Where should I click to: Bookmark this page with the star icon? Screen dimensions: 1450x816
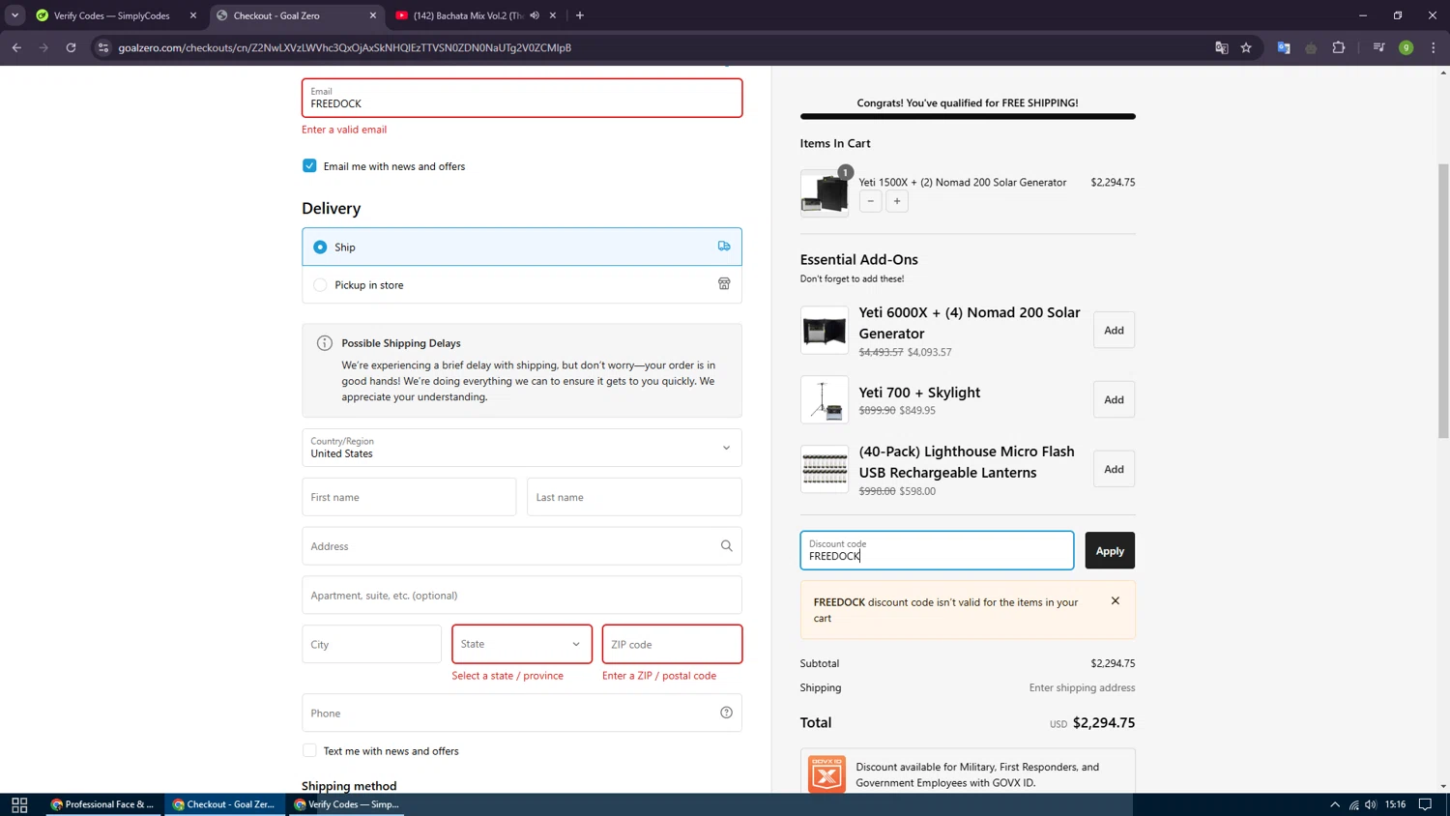click(1246, 47)
